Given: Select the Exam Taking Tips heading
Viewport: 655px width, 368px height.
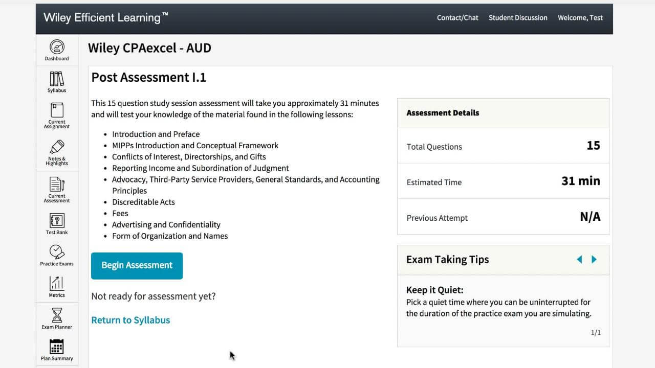Looking at the screenshot, I should pos(448,260).
